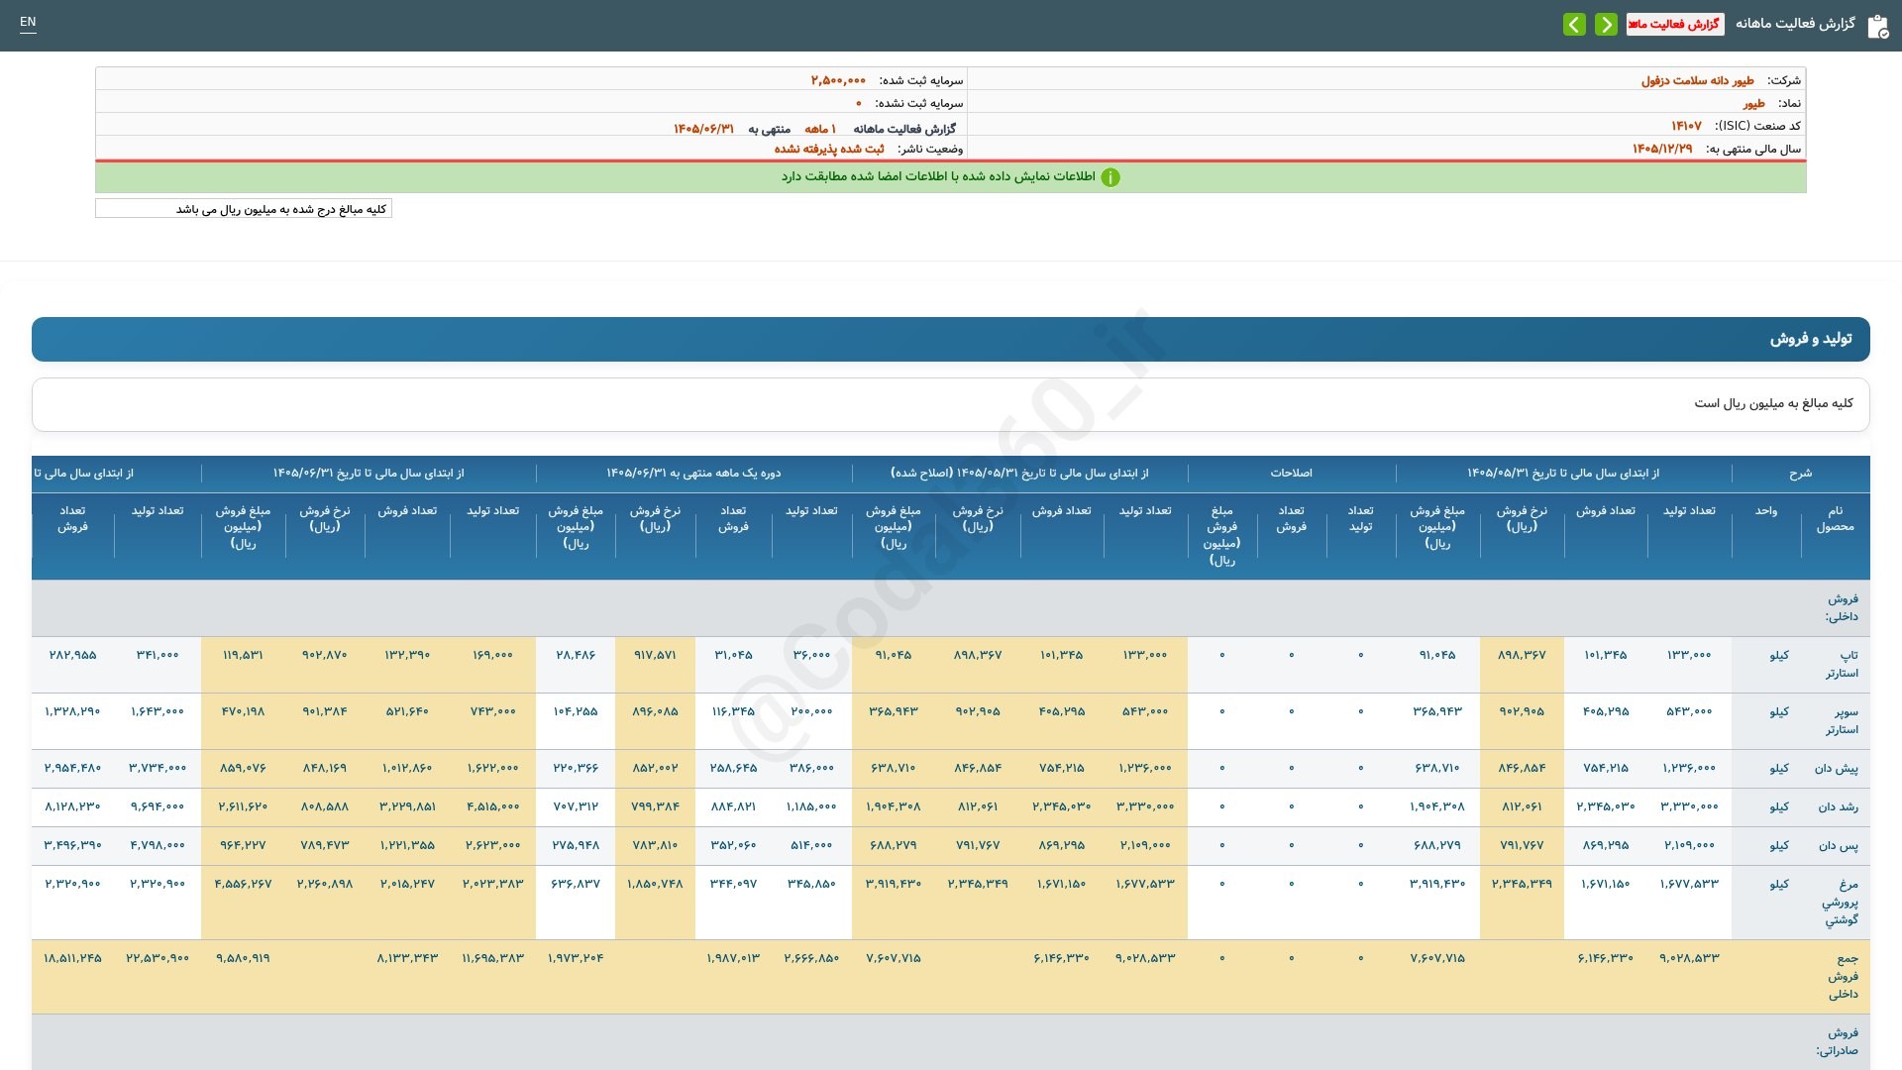The image size is (1902, 1070).
Task: Click publisher status ثبت شده پذیرفته نشده
Action: tap(829, 149)
